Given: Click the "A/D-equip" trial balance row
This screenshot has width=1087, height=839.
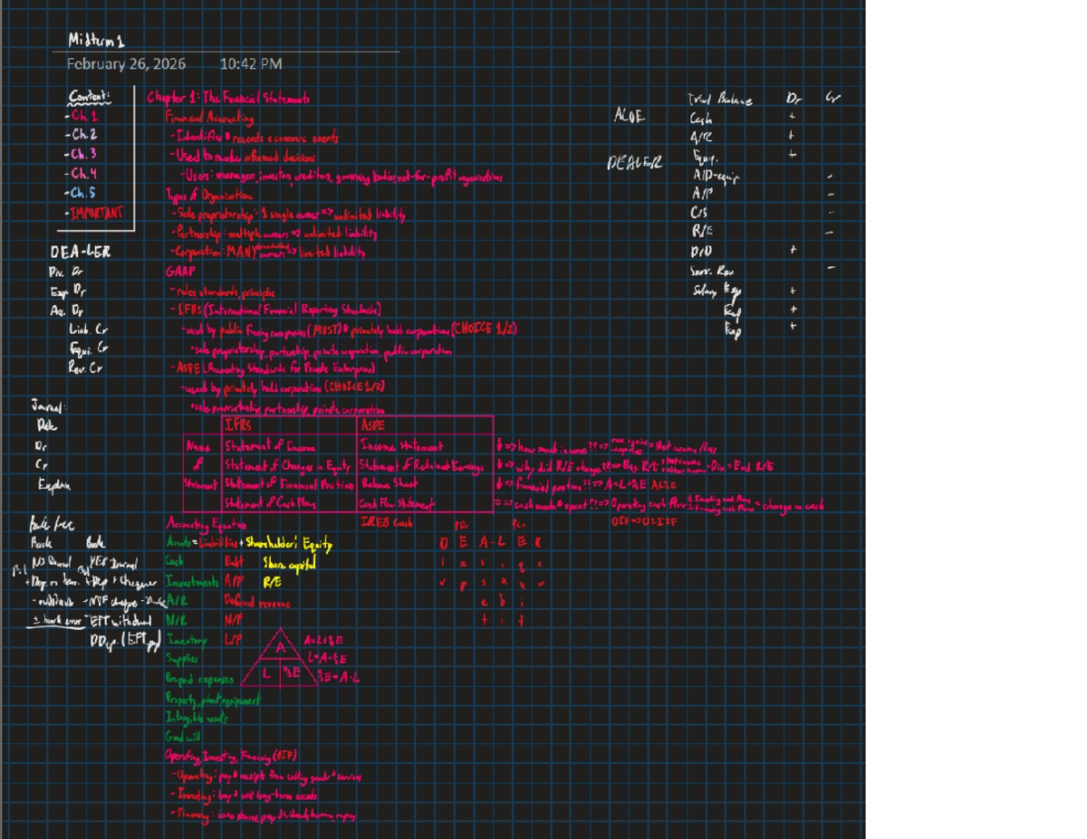Looking at the screenshot, I should click(716, 176).
